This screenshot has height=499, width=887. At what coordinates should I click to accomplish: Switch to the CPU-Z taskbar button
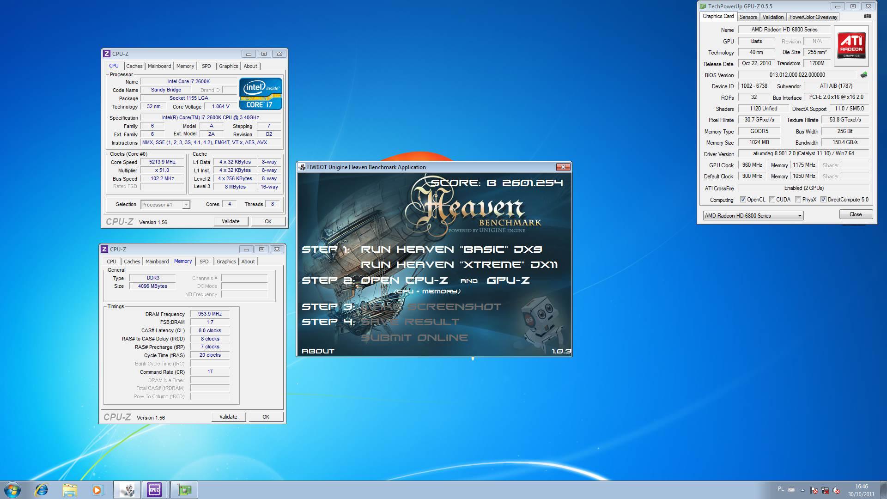tap(154, 490)
